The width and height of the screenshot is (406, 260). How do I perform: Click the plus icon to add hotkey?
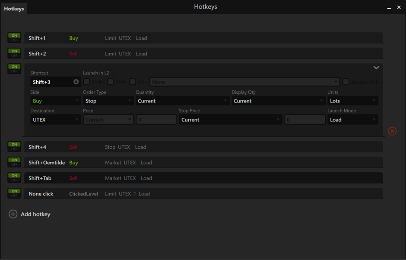(13, 214)
